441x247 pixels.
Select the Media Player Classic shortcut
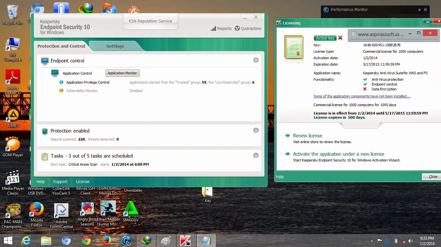click(x=13, y=183)
